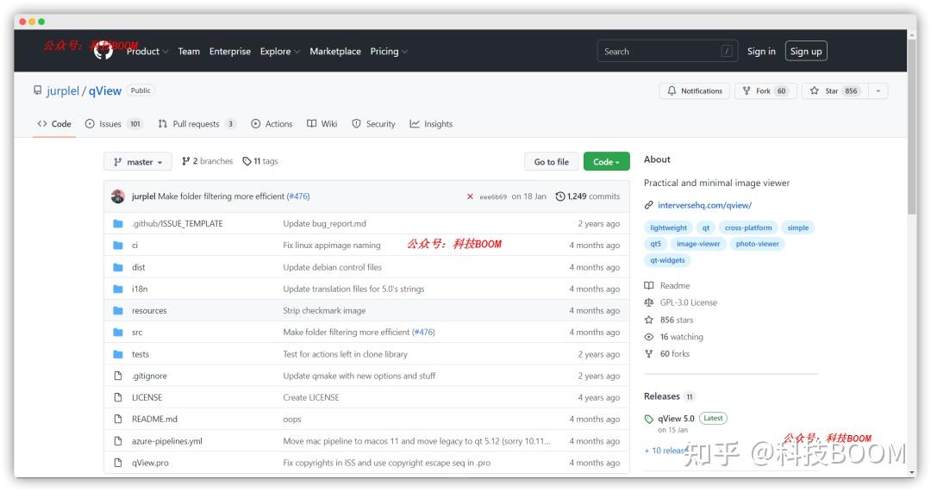Open the .gitignore file
This screenshot has height=492, width=931.
(149, 376)
